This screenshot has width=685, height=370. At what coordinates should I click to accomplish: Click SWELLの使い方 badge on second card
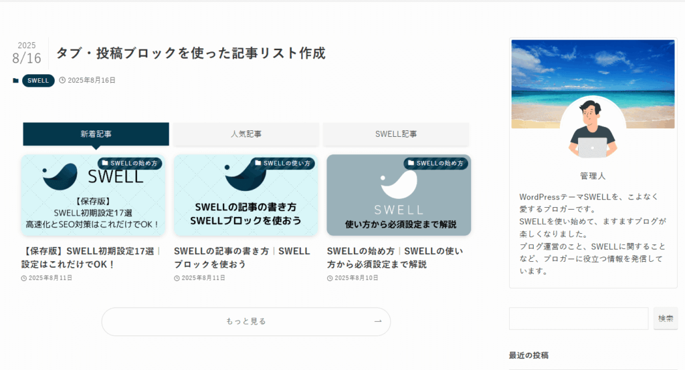pos(283,163)
